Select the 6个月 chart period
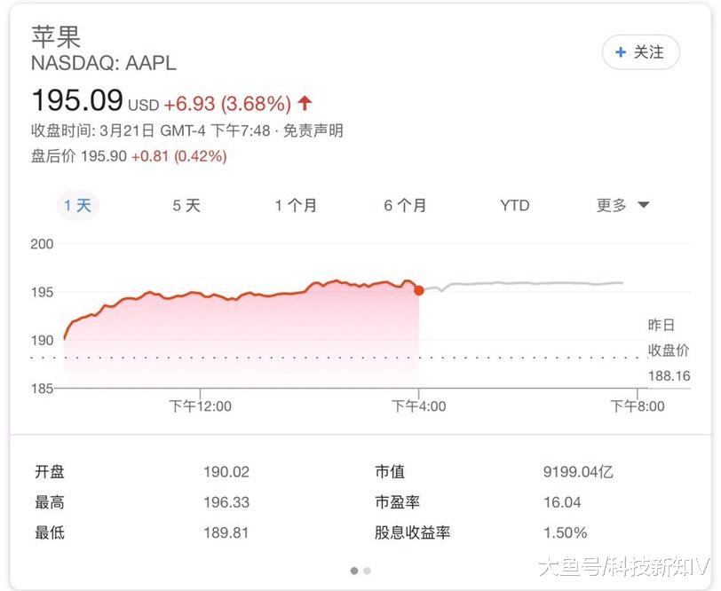Screen dimensions: 721x591 [404, 205]
